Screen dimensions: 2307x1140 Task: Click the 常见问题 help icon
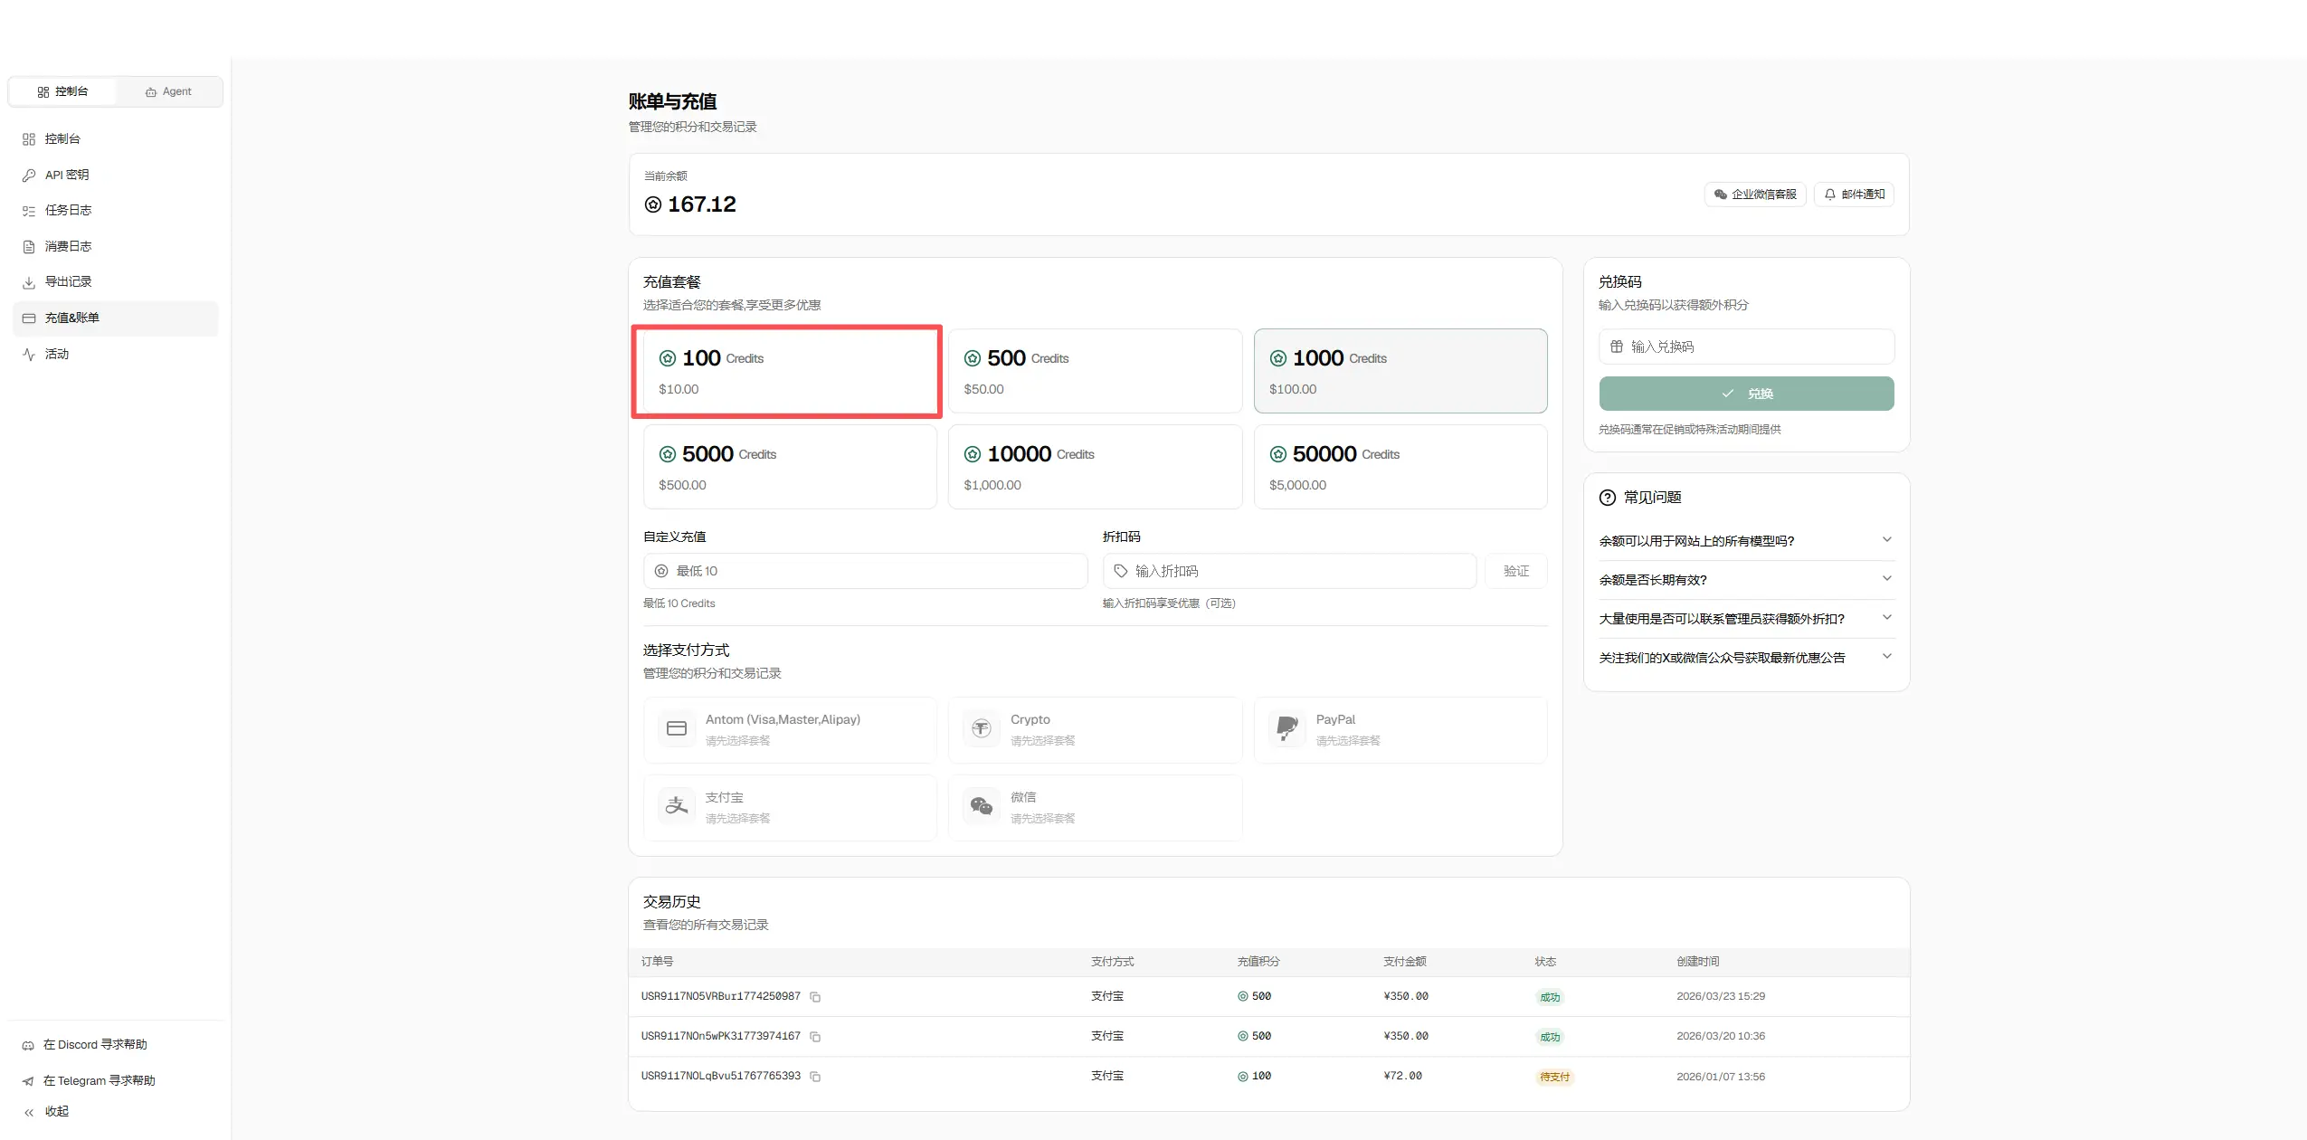(1607, 498)
